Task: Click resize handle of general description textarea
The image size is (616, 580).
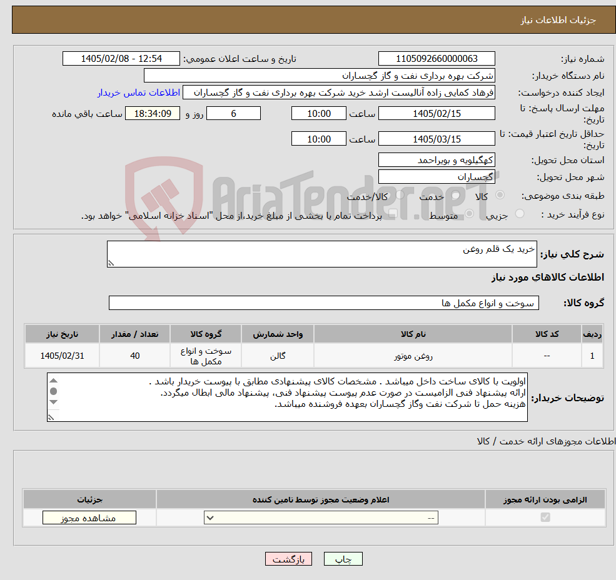Action: coord(111,263)
